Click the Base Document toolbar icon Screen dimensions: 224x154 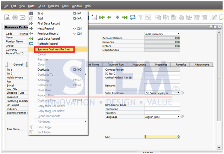tap(158, 17)
